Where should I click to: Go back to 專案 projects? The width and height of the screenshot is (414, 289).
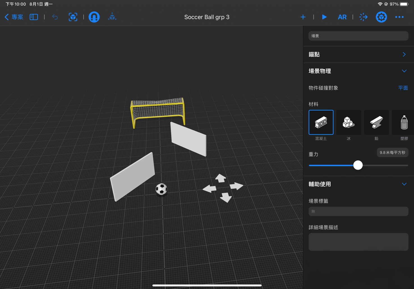pyautogui.click(x=14, y=17)
